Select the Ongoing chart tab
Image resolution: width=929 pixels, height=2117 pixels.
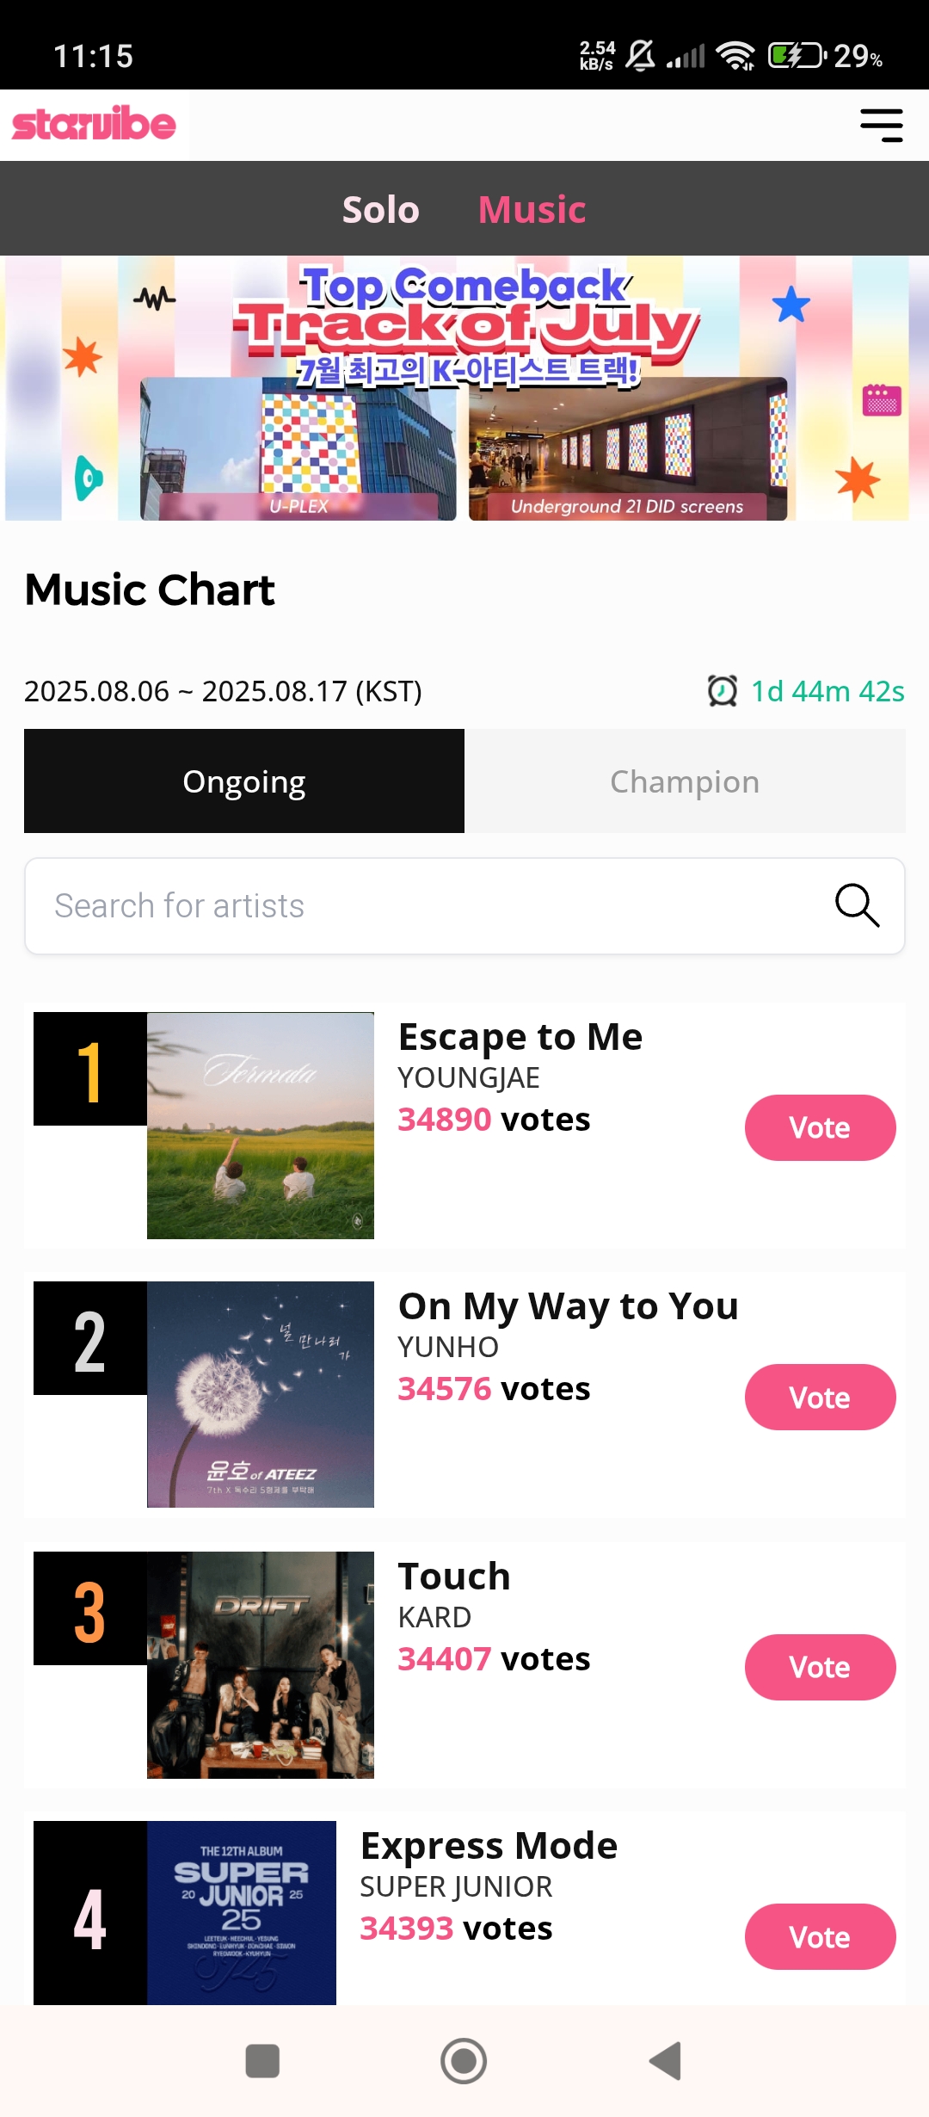[244, 781]
